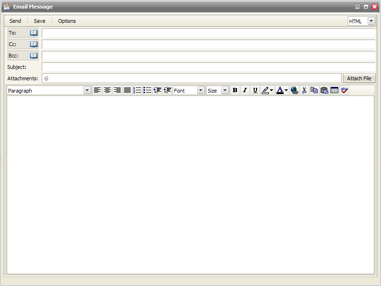Align text left in editor toolbar
Image resolution: width=381 pixels, height=286 pixels.
point(97,90)
